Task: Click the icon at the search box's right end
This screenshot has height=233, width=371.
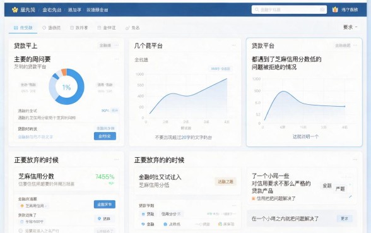Action: (322, 9)
